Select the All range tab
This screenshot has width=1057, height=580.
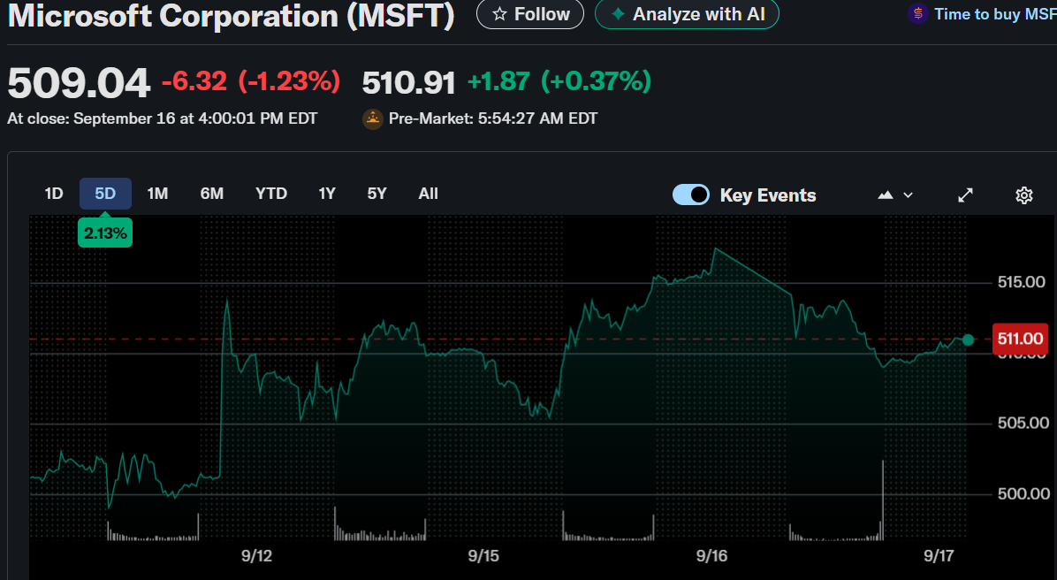point(428,195)
